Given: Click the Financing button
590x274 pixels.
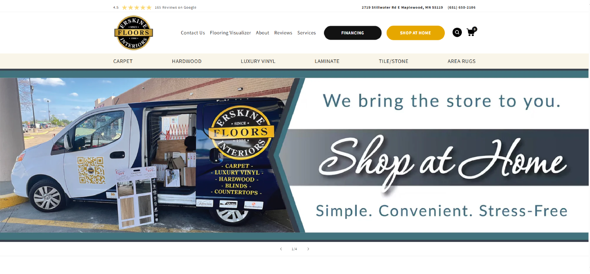Looking at the screenshot, I should (352, 33).
